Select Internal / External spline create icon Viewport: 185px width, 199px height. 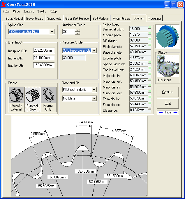[x=16, y=99]
